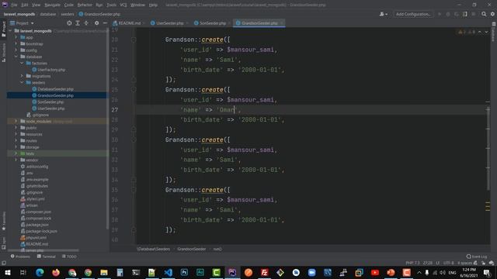The image size is (497, 279).
Task: Expand the node_modules folder
Action: tap(16, 121)
